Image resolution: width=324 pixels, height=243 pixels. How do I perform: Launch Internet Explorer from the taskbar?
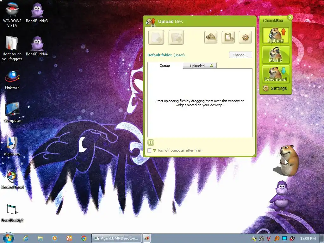coord(26,238)
